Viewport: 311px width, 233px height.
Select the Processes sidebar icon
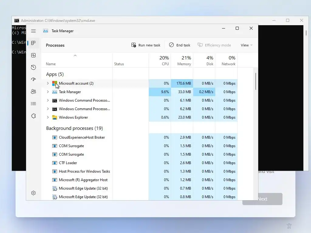pos(33,43)
